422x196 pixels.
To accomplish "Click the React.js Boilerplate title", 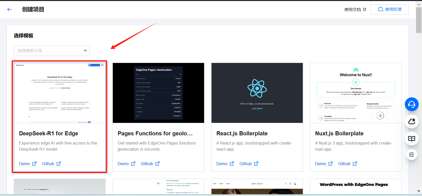I will point(242,133).
